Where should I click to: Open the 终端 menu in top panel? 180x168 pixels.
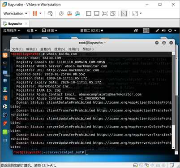click(50, 31)
